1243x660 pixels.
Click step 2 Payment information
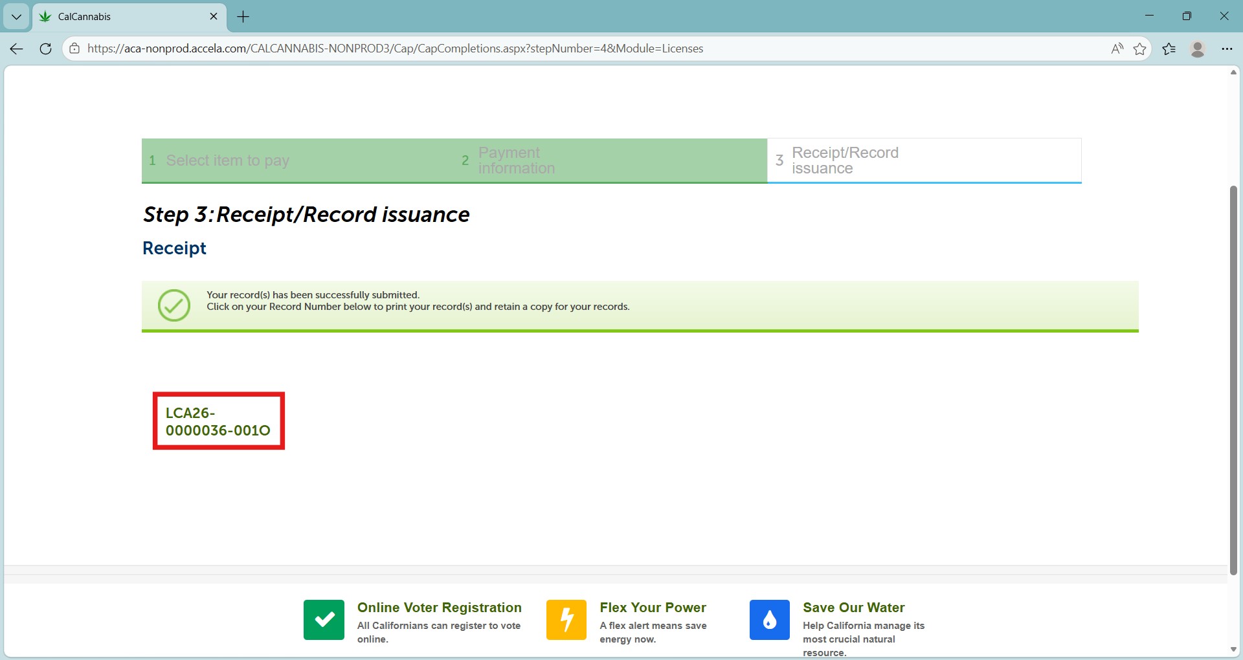610,160
